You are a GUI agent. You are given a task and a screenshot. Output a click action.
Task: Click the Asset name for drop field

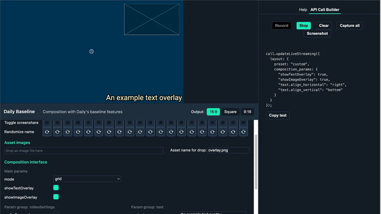pyautogui.click(x=228, y=150)
